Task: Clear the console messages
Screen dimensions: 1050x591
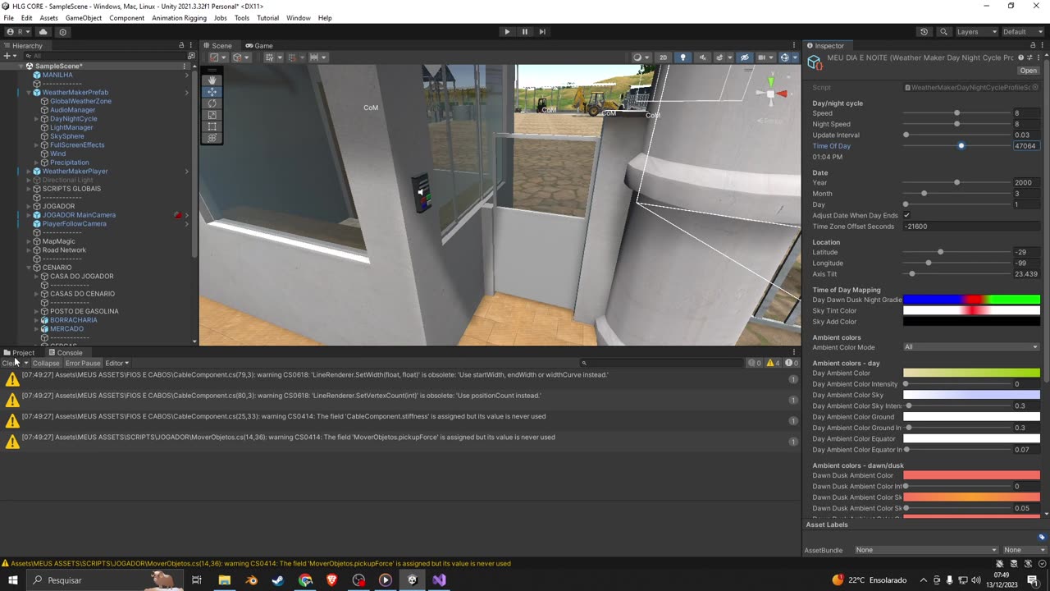Action: (x=10, y=363)
